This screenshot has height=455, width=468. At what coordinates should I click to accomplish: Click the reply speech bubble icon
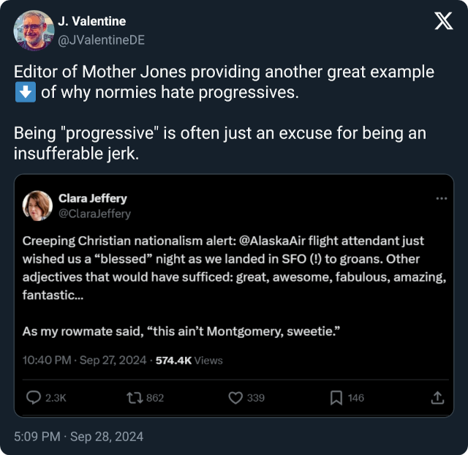34,398
